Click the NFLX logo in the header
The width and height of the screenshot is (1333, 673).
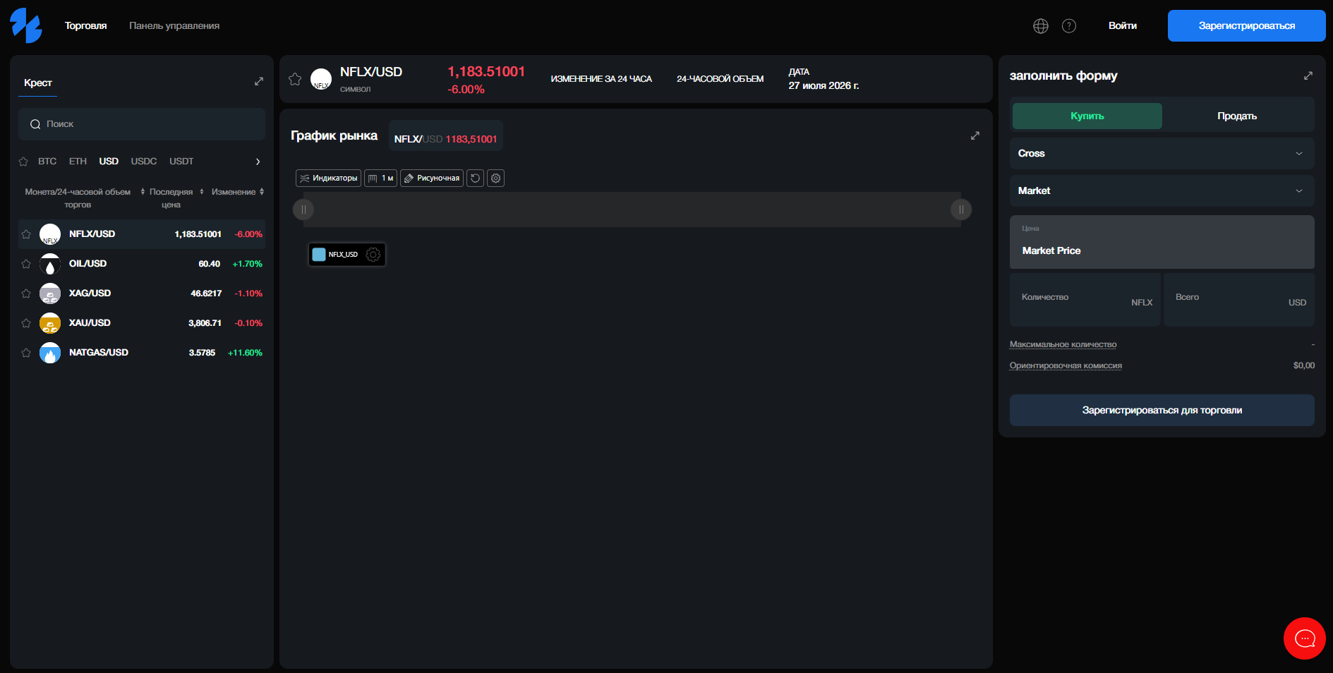[321, 79]
